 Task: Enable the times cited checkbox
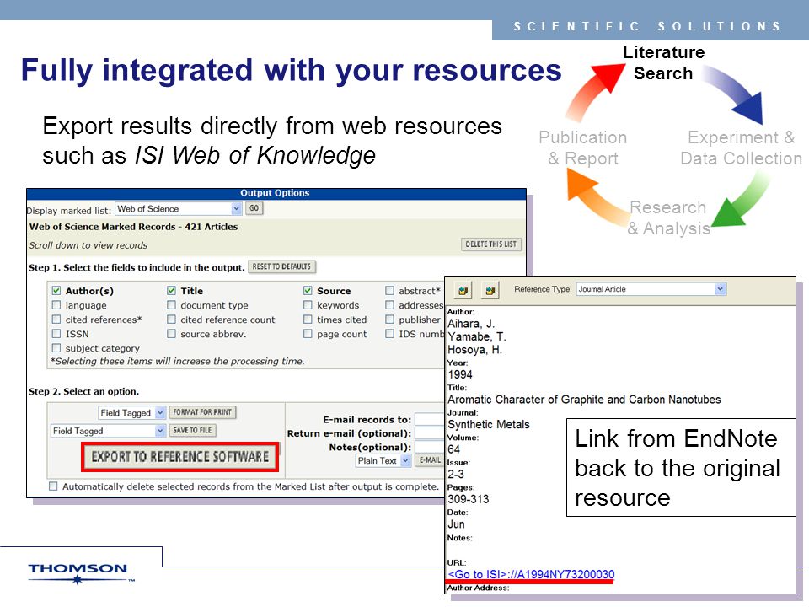pyautogui.click(x=308, y=320)
